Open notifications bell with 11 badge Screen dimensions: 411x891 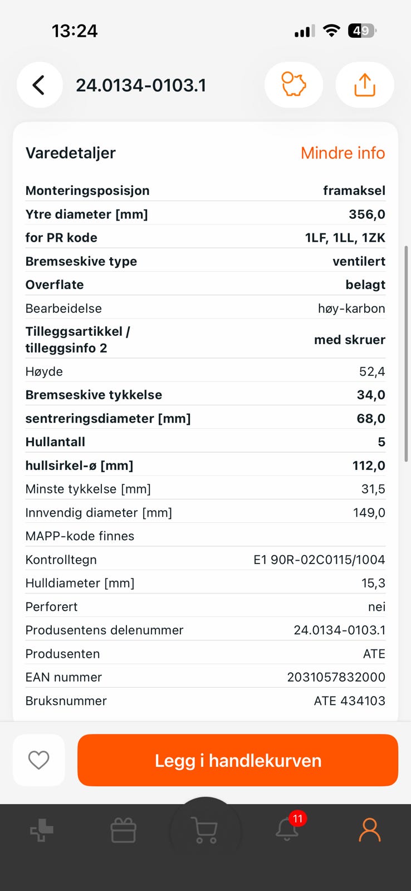click(287, 830)
